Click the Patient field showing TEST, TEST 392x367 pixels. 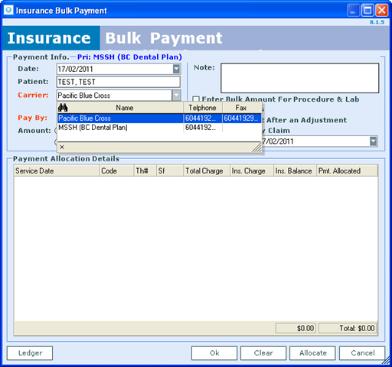(x=119, y=82)
